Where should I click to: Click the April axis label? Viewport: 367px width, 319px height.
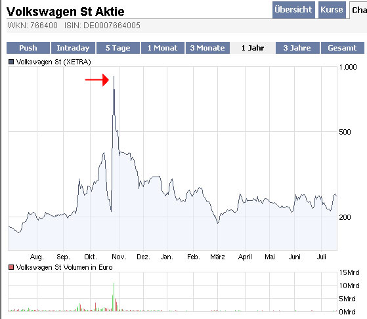point(245,257)
